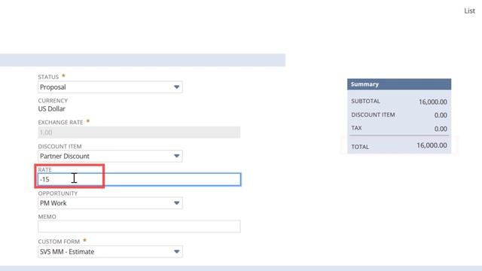
Task: Open the Custom Form dropdown showing SVS MM - Estimate
Action: tap(110, 251)
